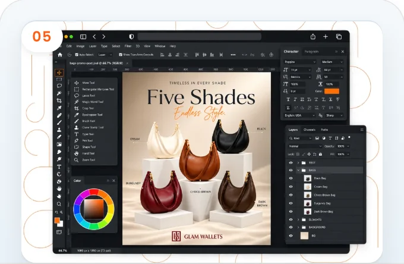Toggle the Auto-Select checkbox

pos(77,55)
